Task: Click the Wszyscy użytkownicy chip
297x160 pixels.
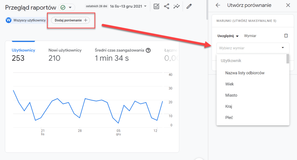Action: (26, 20)
